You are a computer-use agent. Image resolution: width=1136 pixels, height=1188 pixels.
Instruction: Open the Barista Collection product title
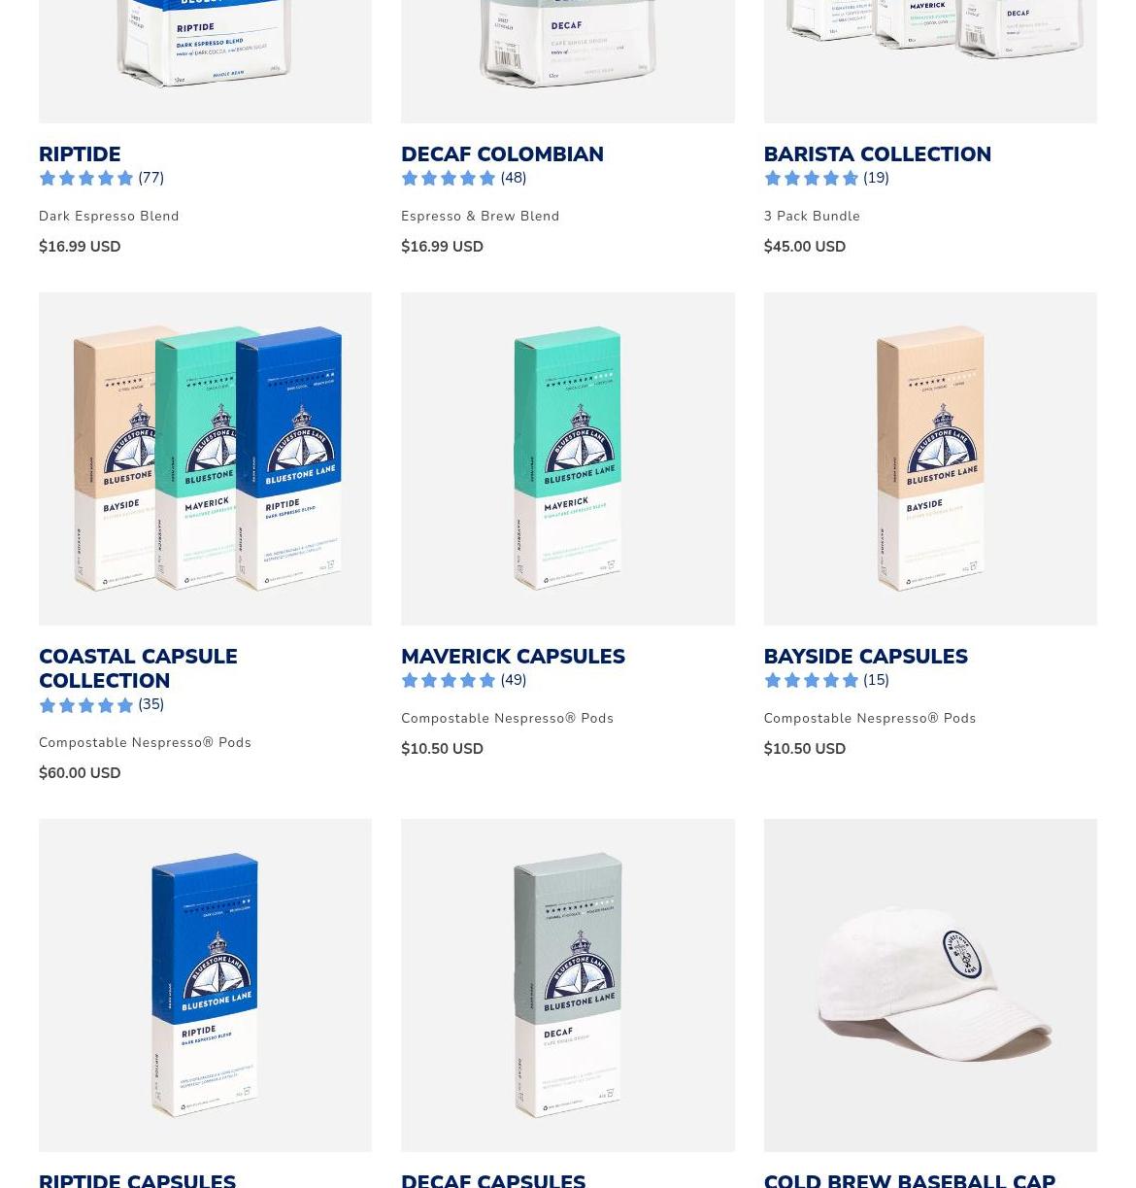pos(877,154)
